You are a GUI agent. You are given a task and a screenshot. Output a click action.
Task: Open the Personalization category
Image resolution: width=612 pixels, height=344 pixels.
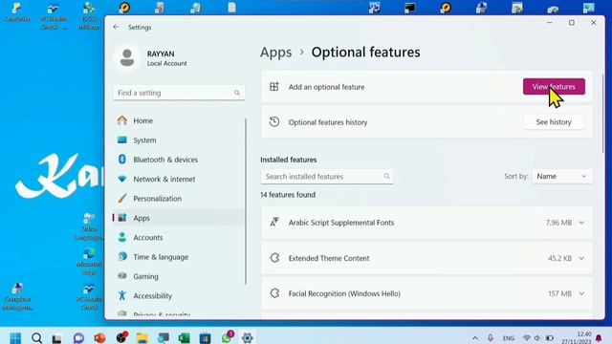[179, 199]
